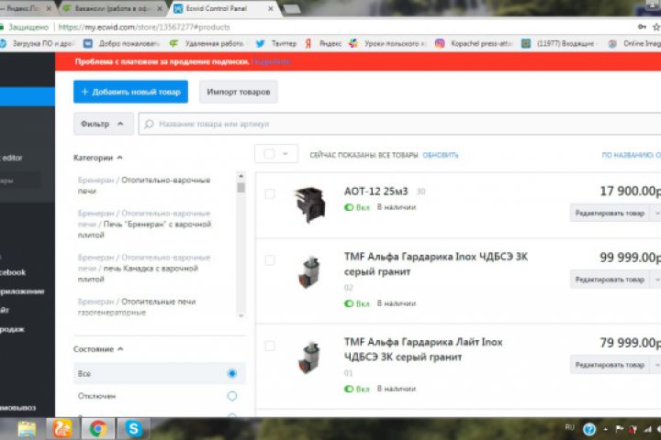Open the Yandex bookmark icon
The height and width of the screenshot is (440, 661).
click(308, 43)
